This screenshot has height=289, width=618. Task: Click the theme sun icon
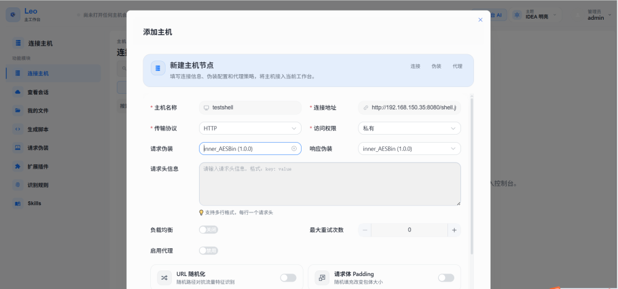(x=517, y=15)
